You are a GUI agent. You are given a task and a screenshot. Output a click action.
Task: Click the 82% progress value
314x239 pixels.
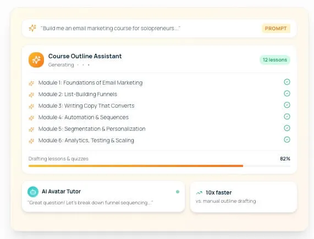click(285, 159)
